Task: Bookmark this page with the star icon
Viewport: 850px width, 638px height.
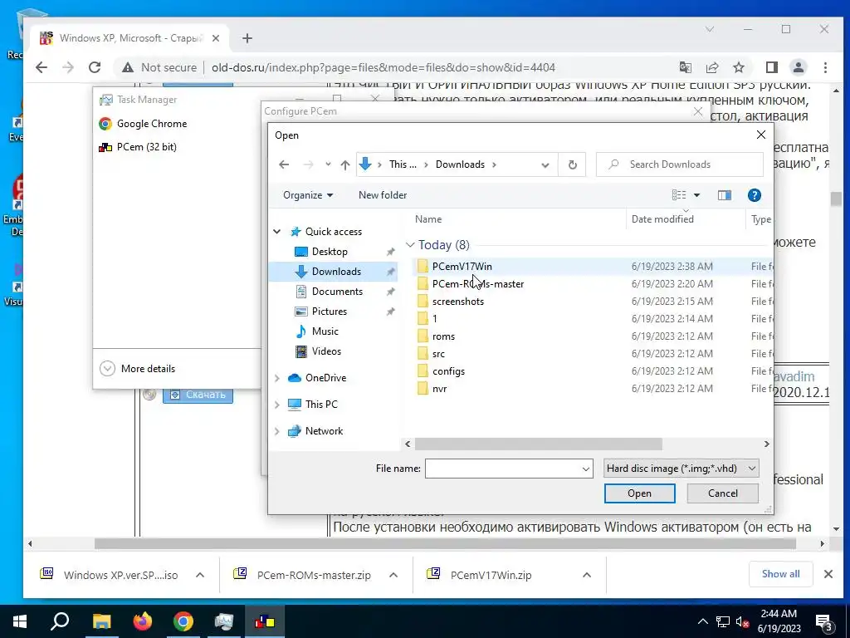Action: pos(738,67)
